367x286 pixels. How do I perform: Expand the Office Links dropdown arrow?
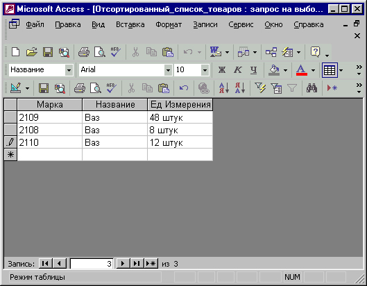[227, 52]
